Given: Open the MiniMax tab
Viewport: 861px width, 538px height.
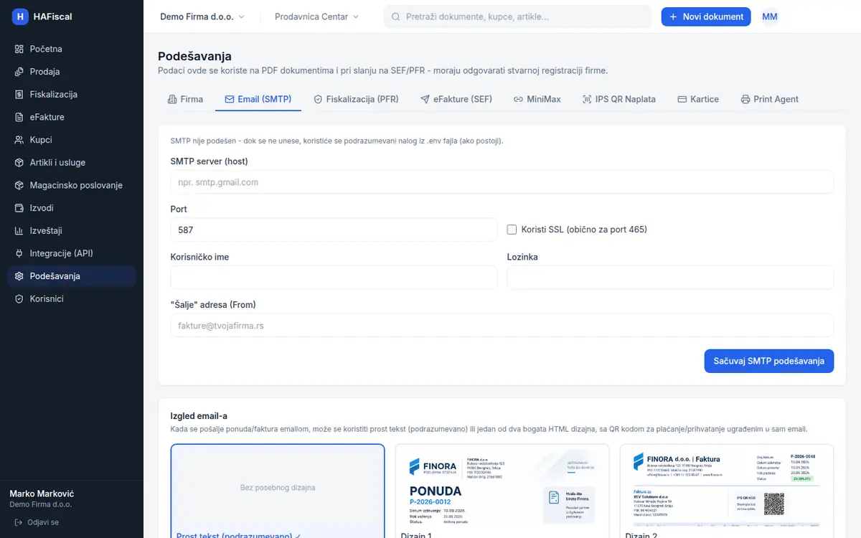Looking at the screenshot, I should 537,100.
